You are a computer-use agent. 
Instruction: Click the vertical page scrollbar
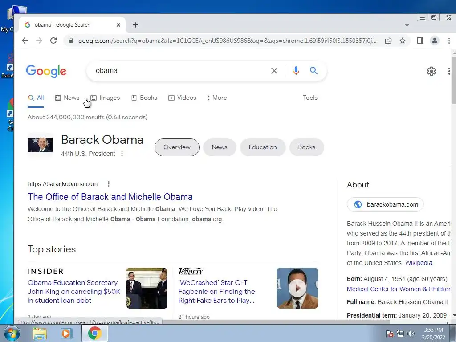[454, 80]
